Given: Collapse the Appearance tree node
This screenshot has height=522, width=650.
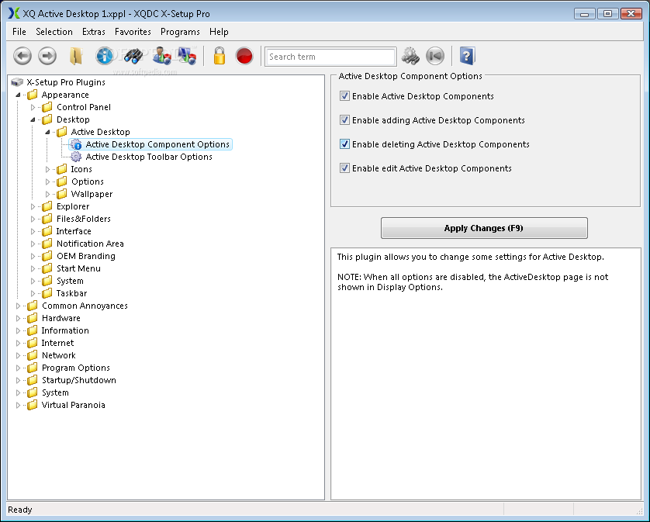Looking at the screenshot, I should (x=18, y=95).
